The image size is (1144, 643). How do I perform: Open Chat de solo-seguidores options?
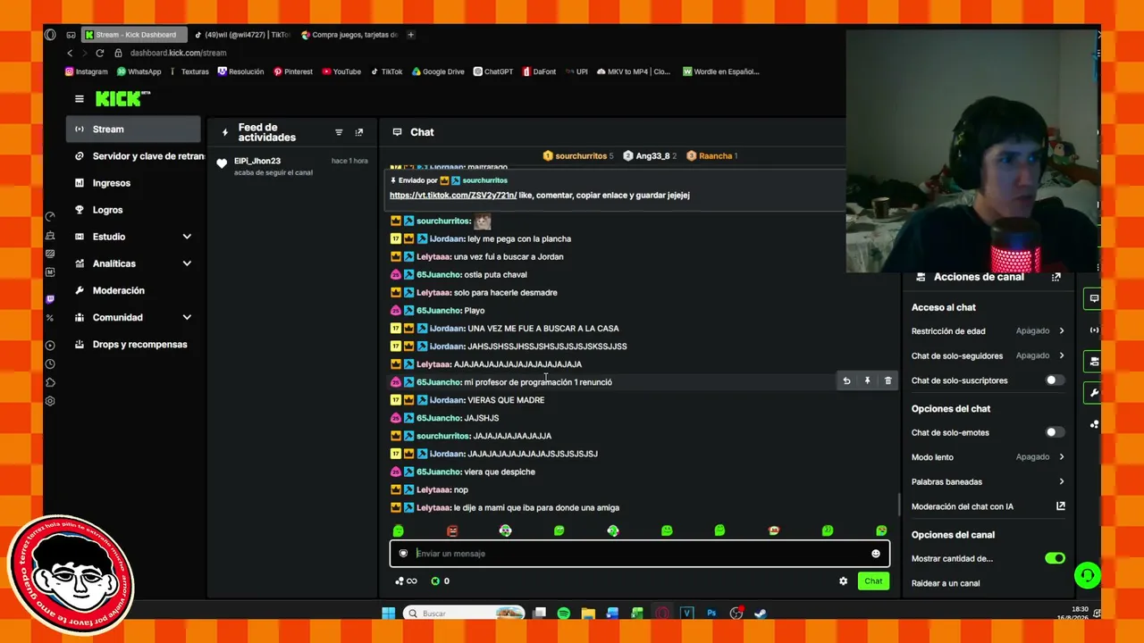pos(988,355)
